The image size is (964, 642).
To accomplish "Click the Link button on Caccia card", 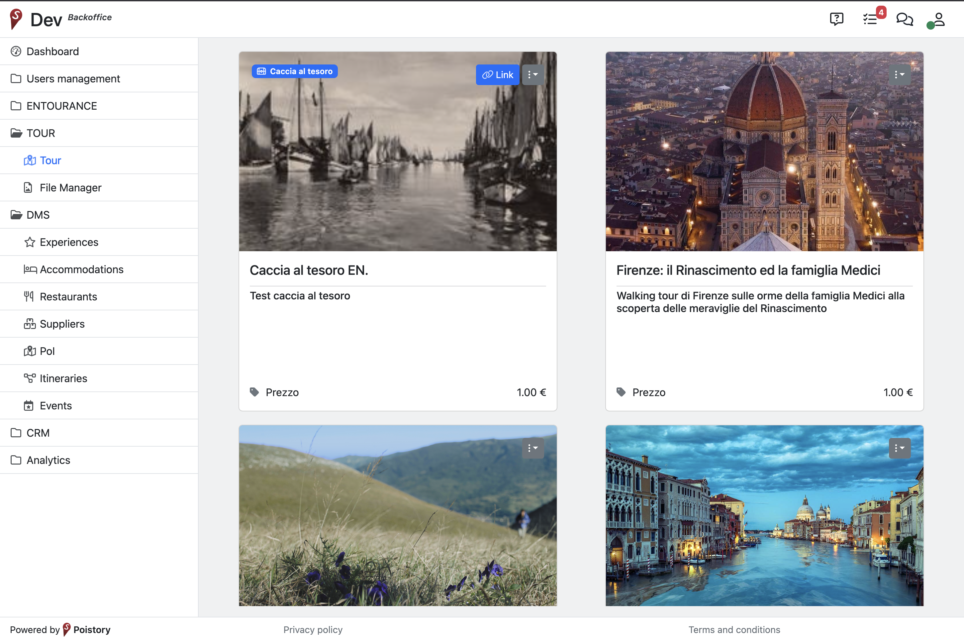I will tap(497, 74).
